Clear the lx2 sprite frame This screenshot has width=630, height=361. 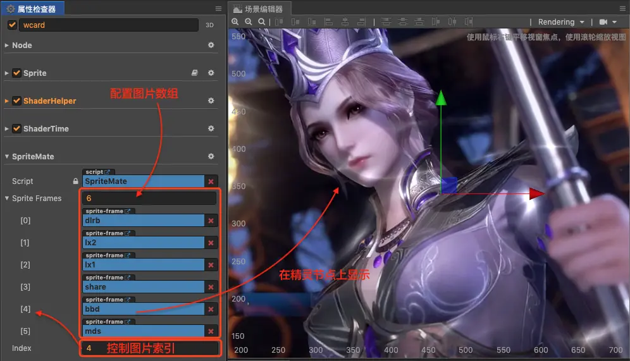(x=211, y=243)
